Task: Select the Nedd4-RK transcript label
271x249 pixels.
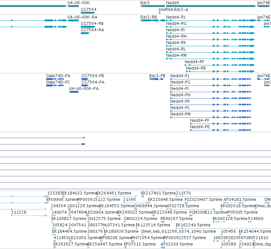Action: click(x=176, y=43)
